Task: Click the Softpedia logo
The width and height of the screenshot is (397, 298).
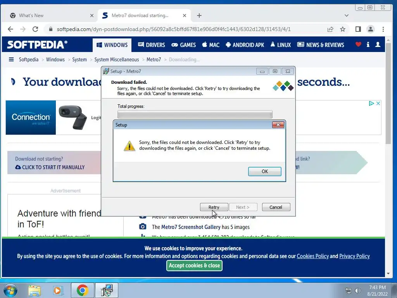Action: click(37, 45)
